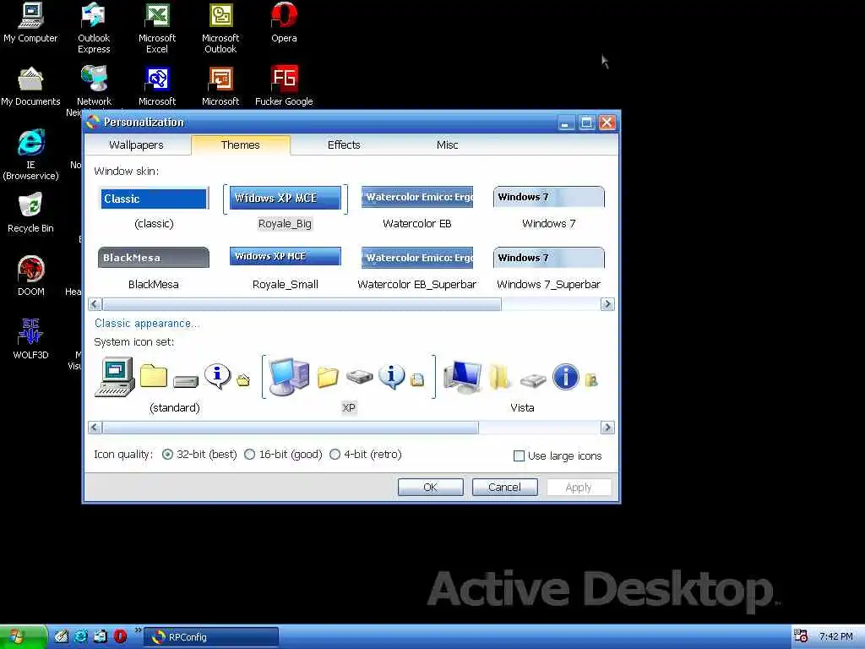The width and height of the screenshot is (865, 649).
Task: Select the Watercolor EB window skin
Action: click(x=417, y=208)
